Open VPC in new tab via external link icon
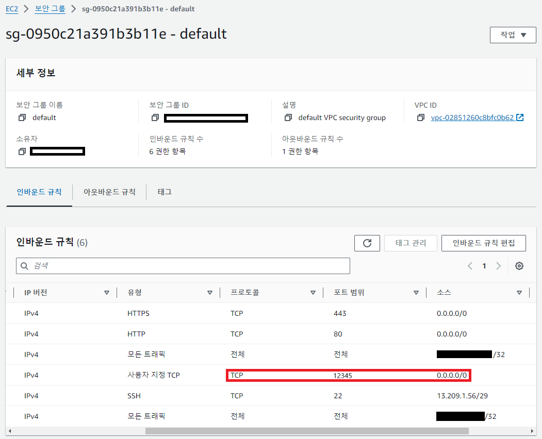This screenshot has height=439, width=542. click(519, 117)
